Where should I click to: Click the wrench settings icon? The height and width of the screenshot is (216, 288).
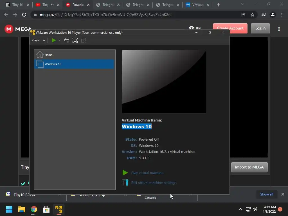tap(125, 183)
